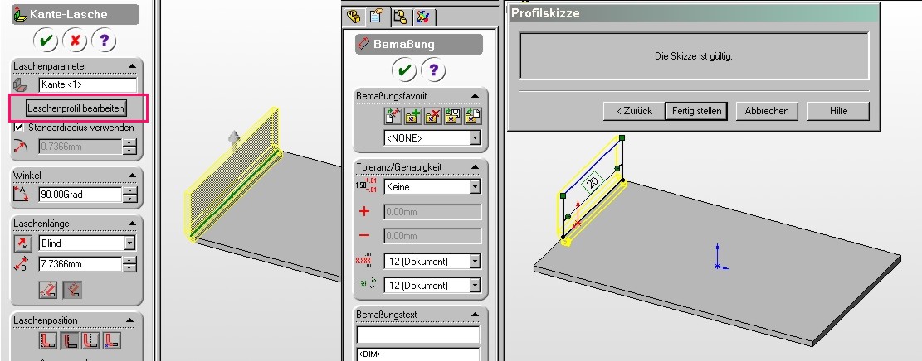
Task: Click the minus tolerance 0.00mm field
Action: (432, 236)
